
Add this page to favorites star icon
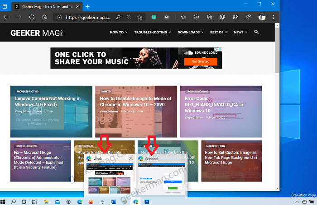pos(139,17)
